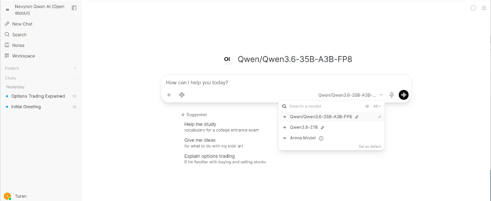Open chat controls sliders icon
The height and width of the screenshot is (201, 491).
[484, 8]
